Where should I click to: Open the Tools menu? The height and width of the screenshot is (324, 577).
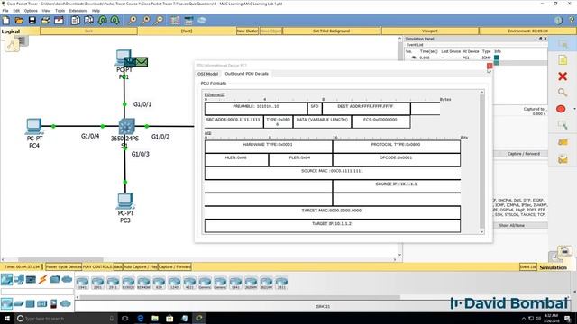60,11
